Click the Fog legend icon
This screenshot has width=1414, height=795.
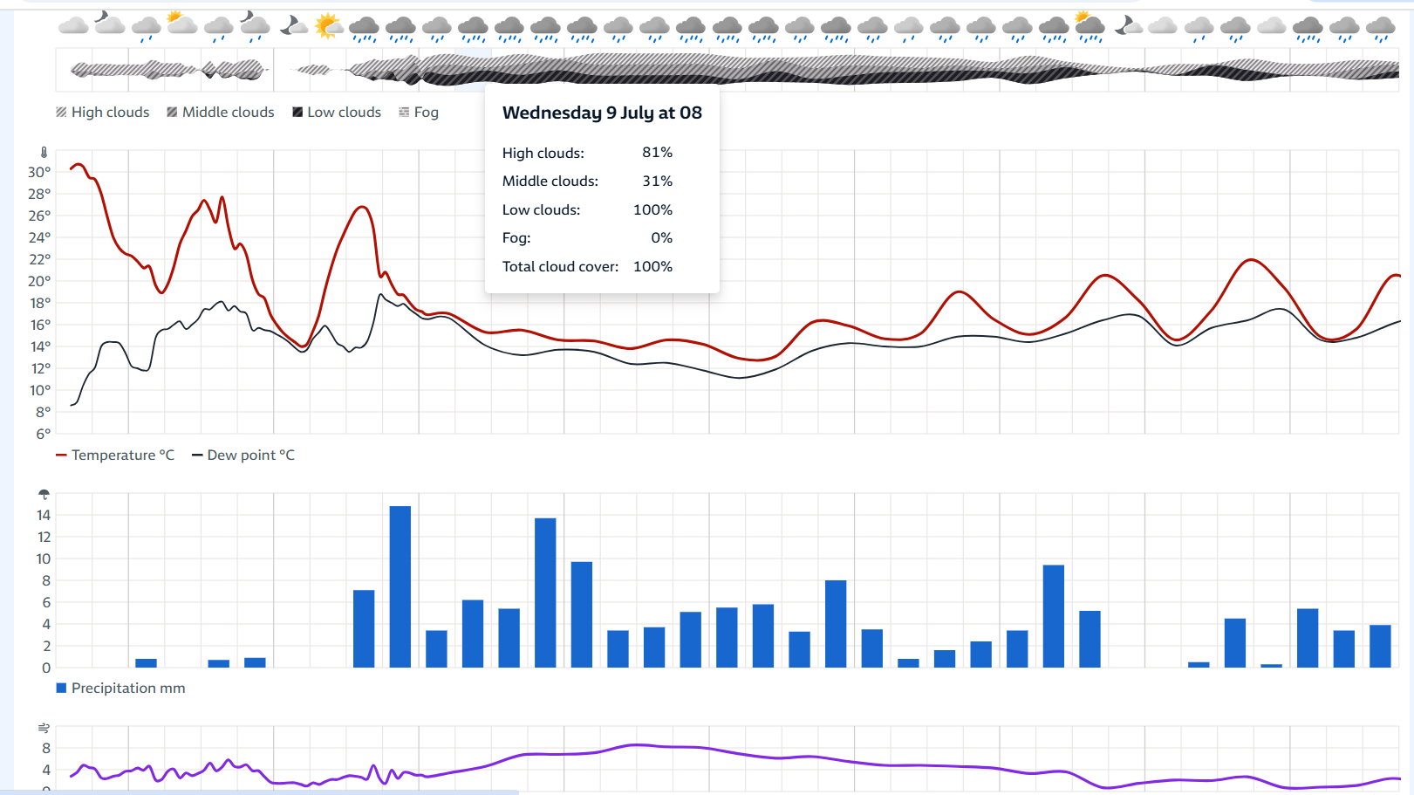click(x=404, y=113)
